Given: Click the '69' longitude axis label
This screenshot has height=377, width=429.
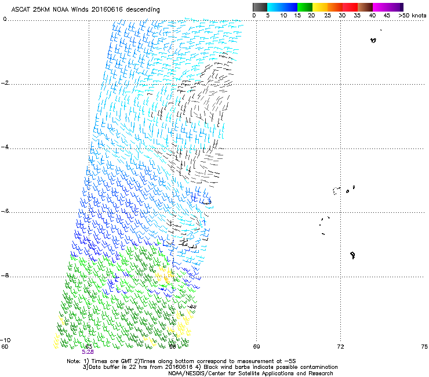Looking at the screenshot, I should click(256, 347).
